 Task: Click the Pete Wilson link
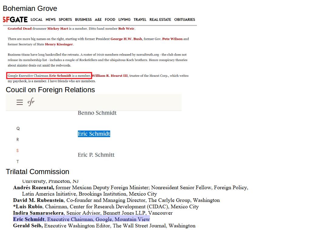pyautogui.click(x=172, y=39)
